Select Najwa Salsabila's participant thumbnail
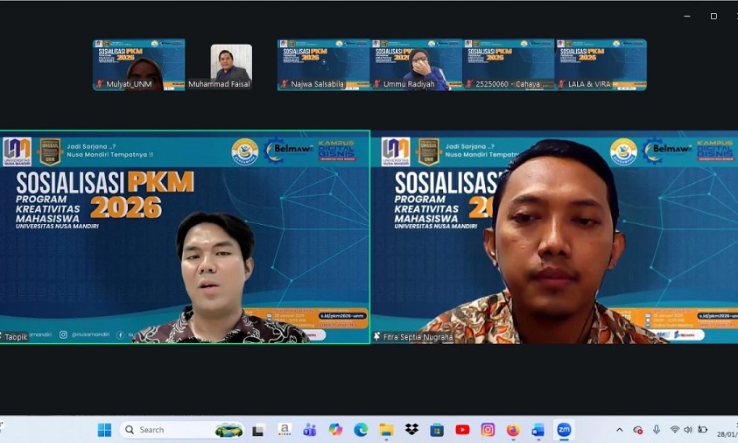The image size is (738, 443). click(324, 65)
